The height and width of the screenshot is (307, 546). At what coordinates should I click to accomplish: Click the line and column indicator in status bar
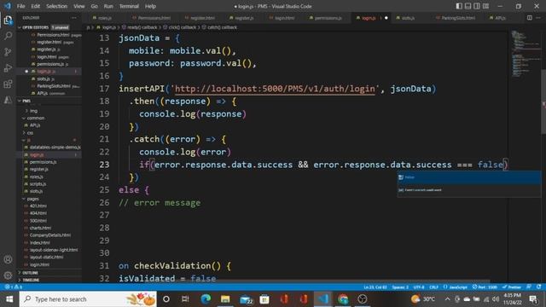pyautogui.click(x=375, y=287)
